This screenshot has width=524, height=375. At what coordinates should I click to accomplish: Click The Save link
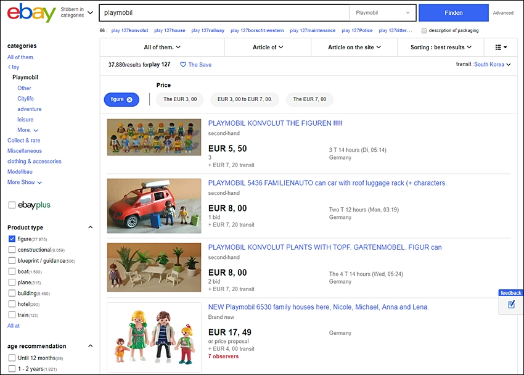tap(200, 65)
